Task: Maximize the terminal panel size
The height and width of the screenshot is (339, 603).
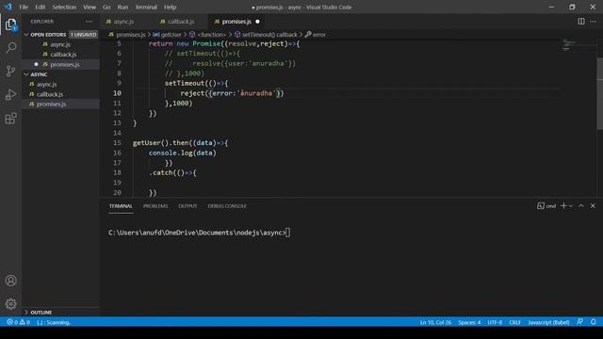Action: (581, 206)
